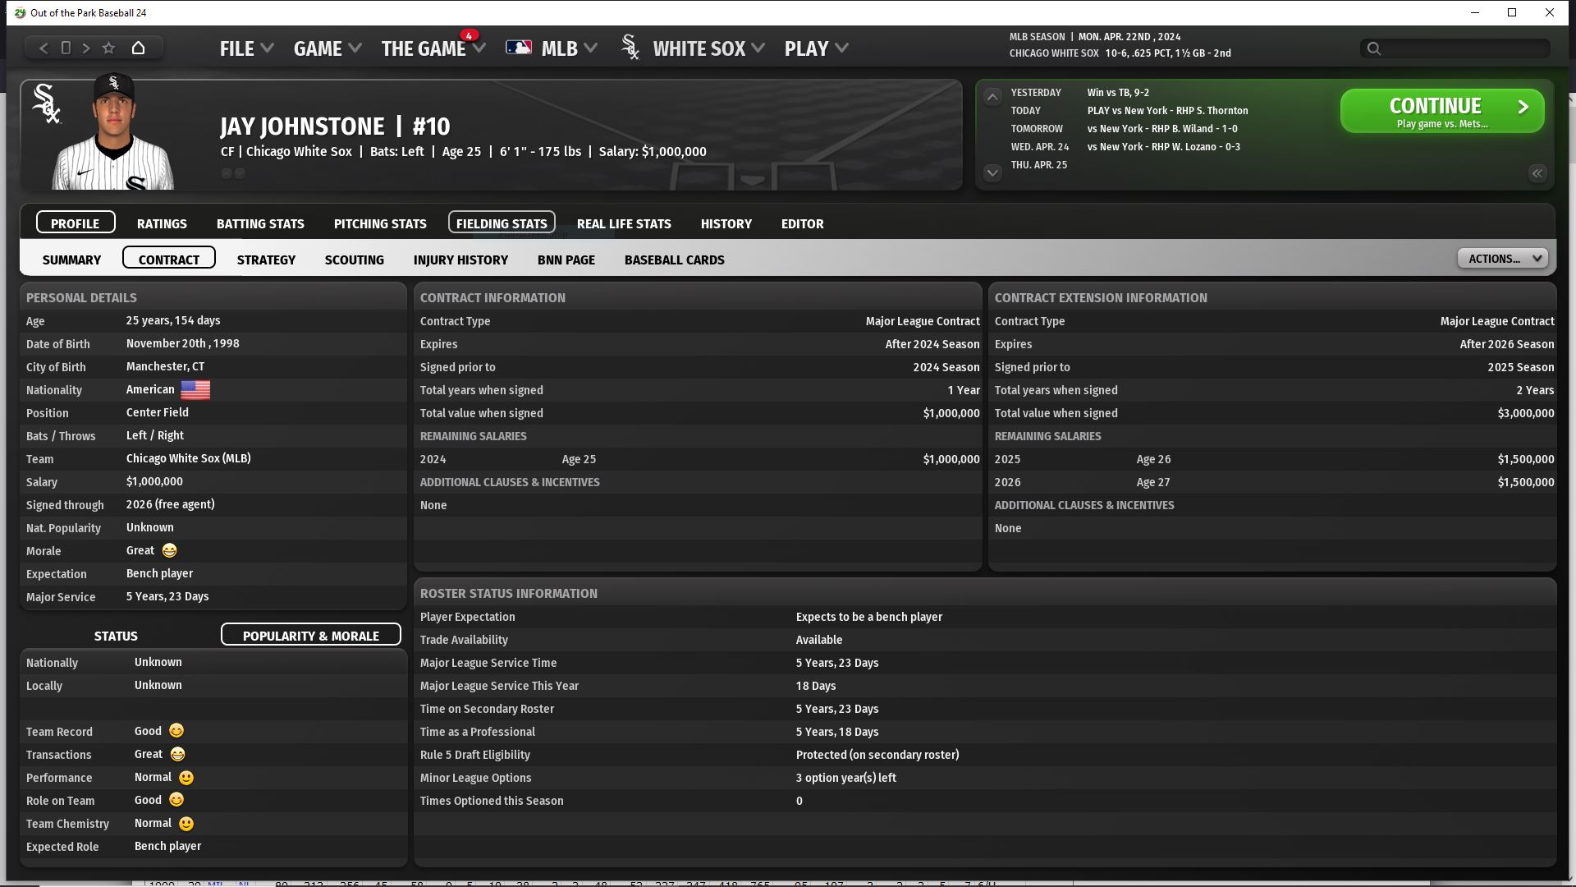Click the MLB league logo
Screen dimensions: 1576x887
519,48
